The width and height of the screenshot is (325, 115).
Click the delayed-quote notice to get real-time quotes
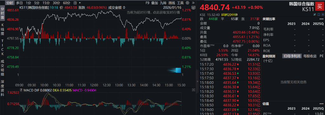(153, 12)
